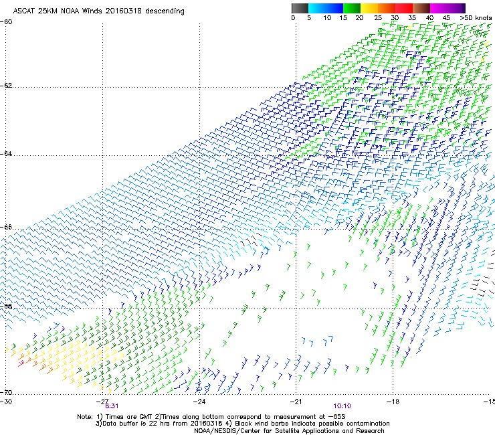Click the 'Data buffer is 22 hrs' note line

click(242, 424)
